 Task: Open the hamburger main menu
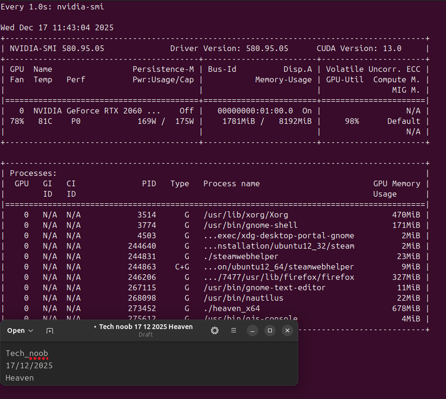[x=233, y=330]
